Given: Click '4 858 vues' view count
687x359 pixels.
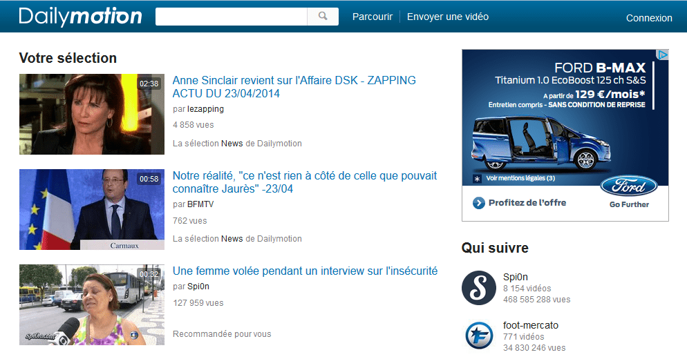Looking at the screenshot, I should click(x=194, y=125).
